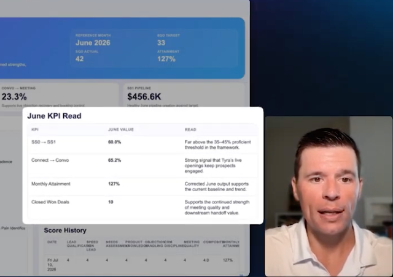The image size is (393, 277).
Task: Click the 'Corrected June output supports' read text
Action: tap(217, 186)
